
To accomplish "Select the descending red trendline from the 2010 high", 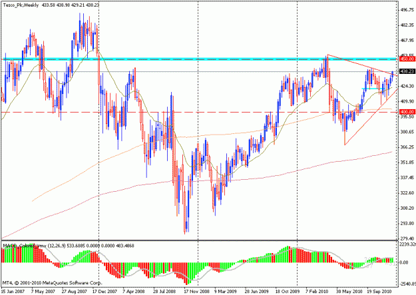I will coord(363,65).
